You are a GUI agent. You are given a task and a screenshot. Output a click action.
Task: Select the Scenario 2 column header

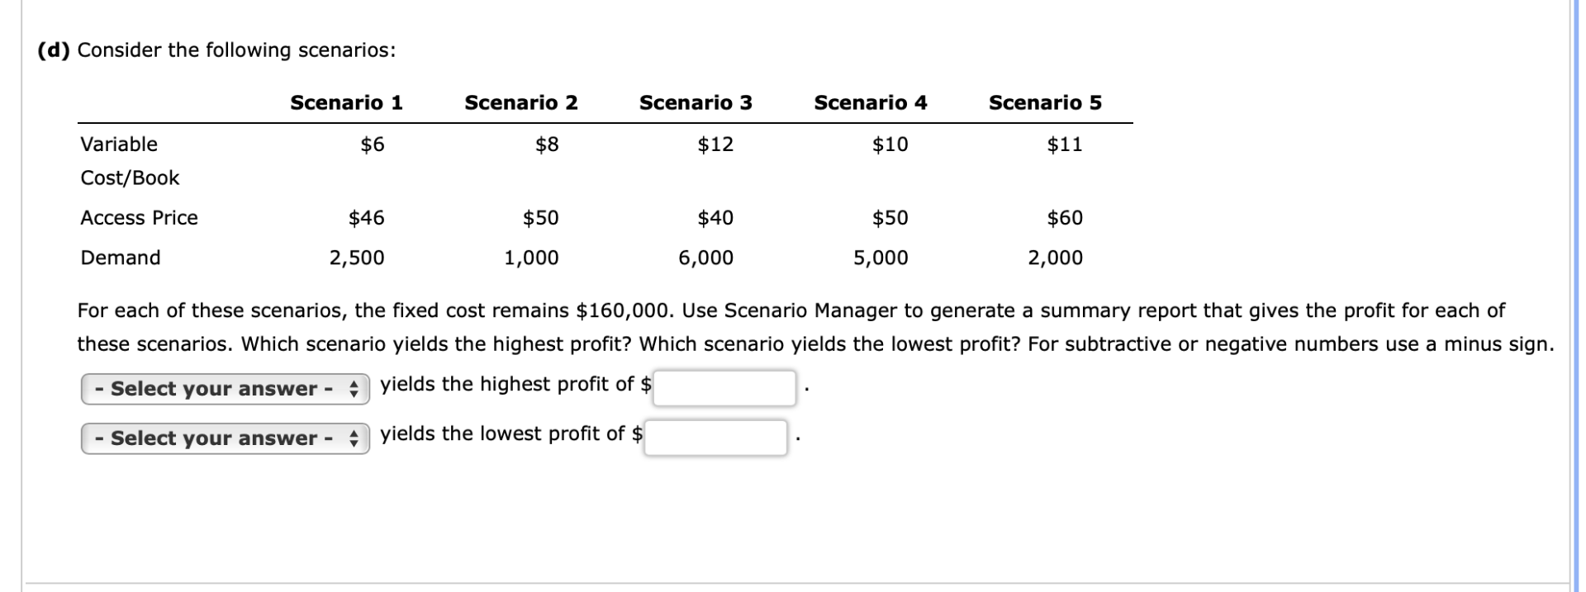[521, 102]
